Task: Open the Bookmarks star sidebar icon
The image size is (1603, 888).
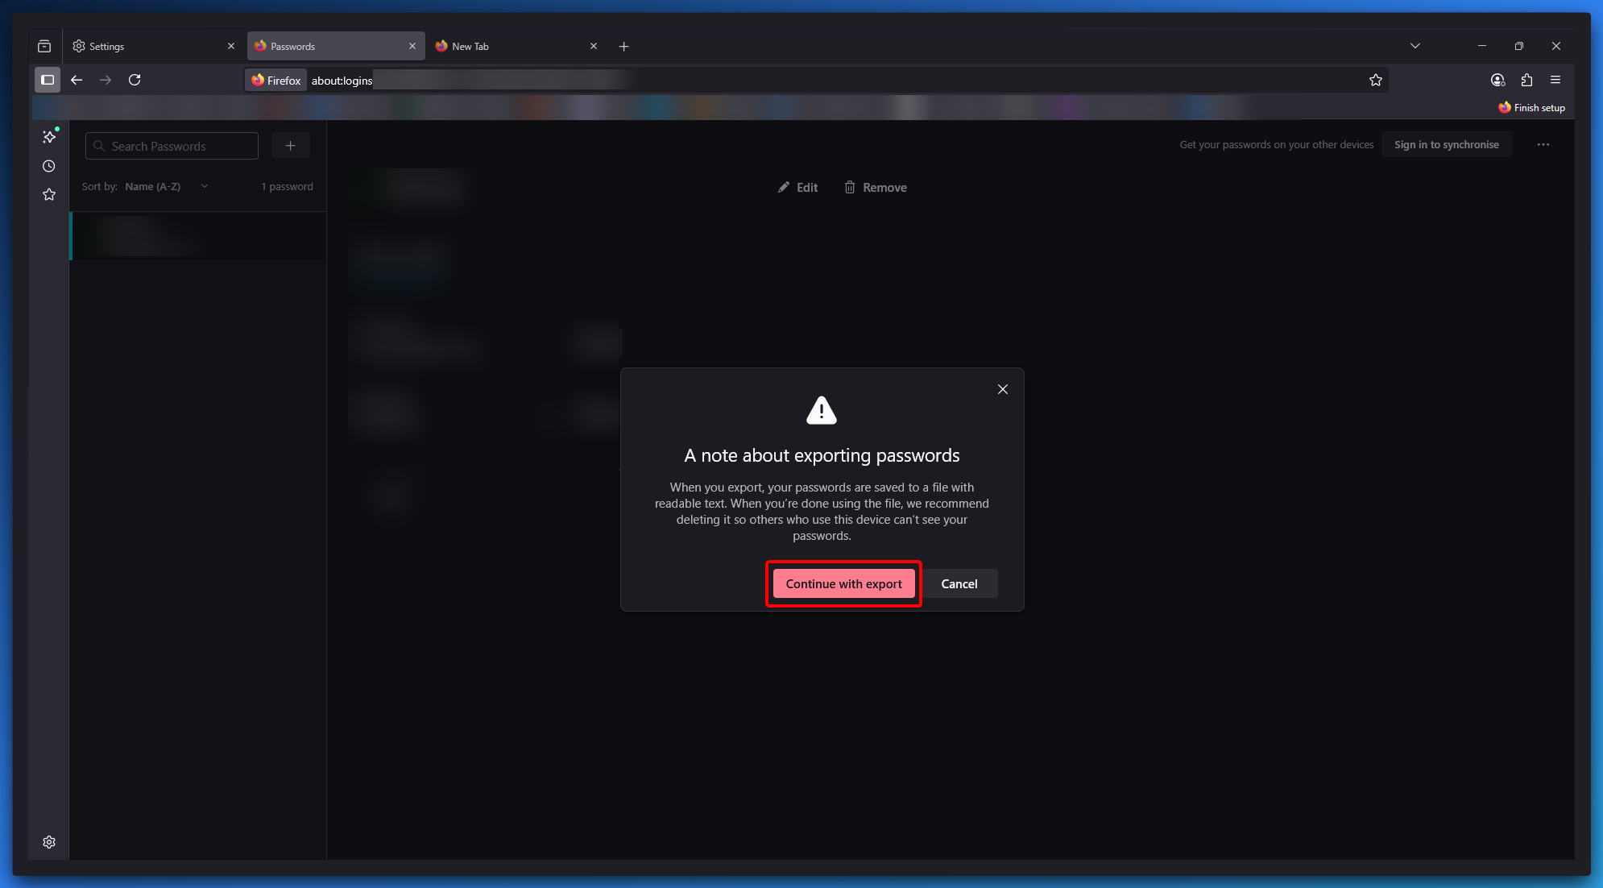Action: (49, 194)
